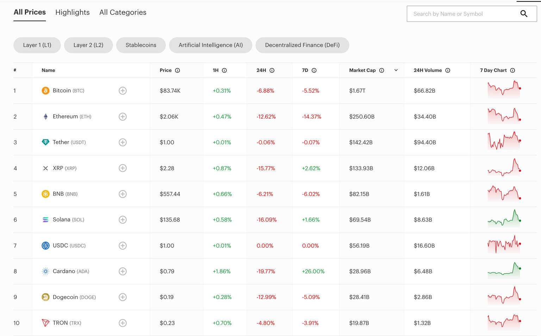
Task: Click the info icon beside the 7D header
Action: (x=314, y=70)
